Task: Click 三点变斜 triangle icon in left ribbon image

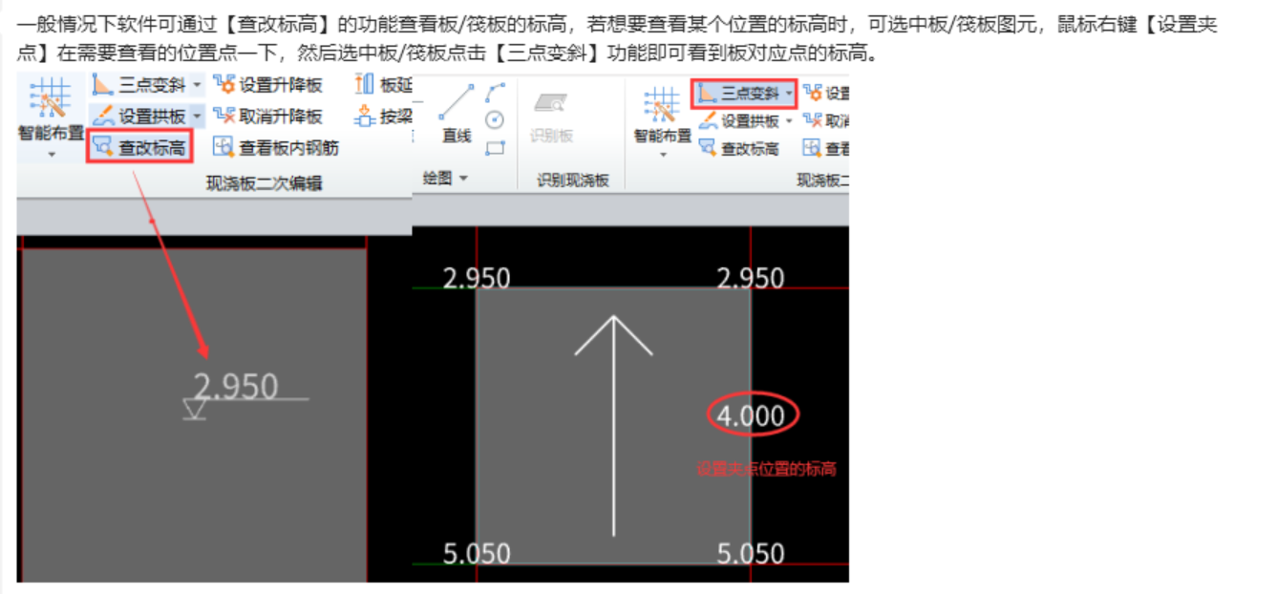Action: (102, 85)
